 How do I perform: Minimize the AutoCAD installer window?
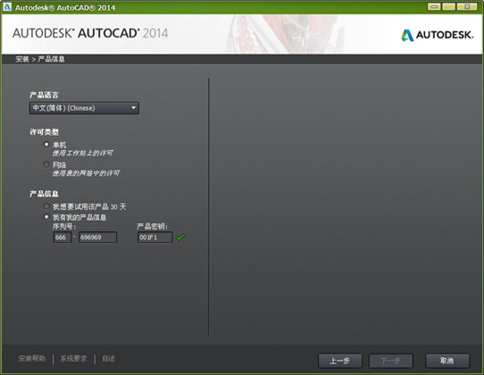(434, 6)
